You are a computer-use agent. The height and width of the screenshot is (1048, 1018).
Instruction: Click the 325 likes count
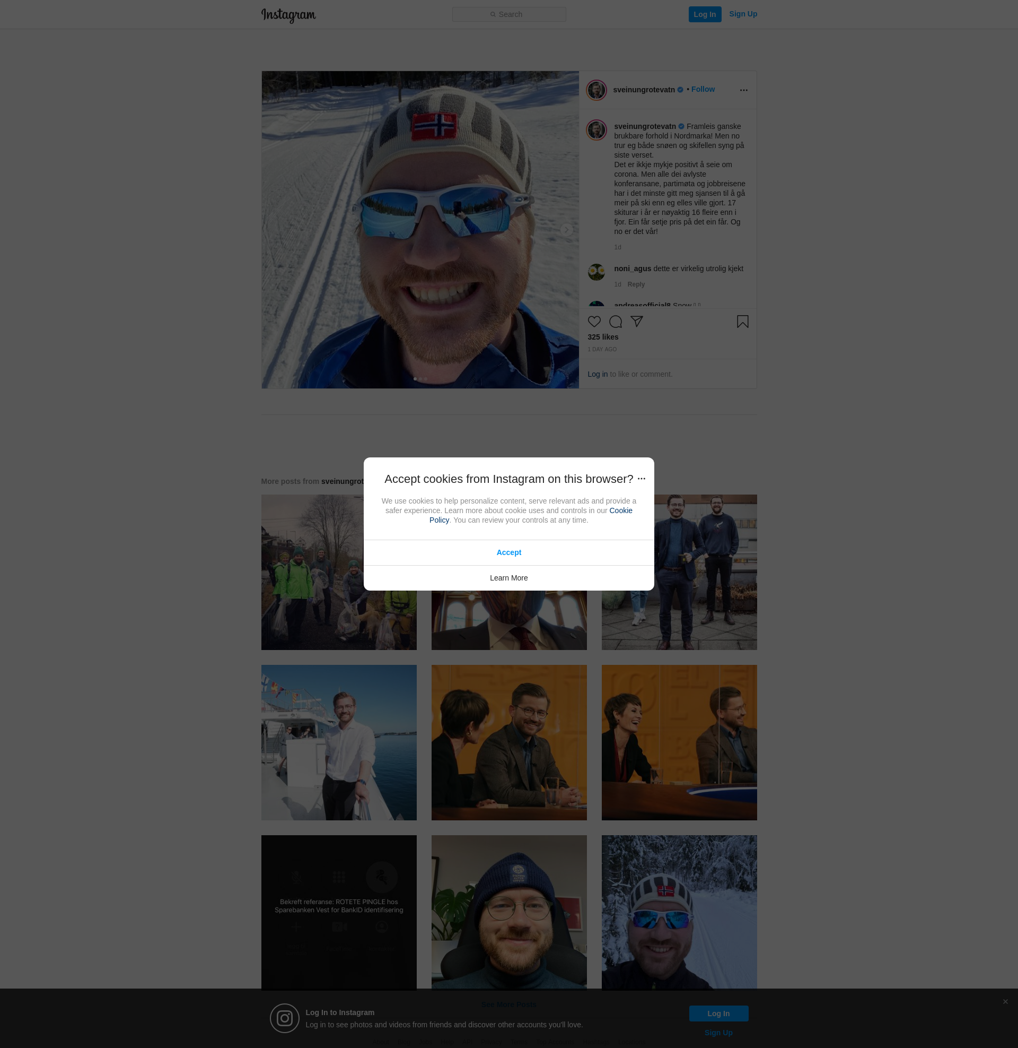click(602, 337)
